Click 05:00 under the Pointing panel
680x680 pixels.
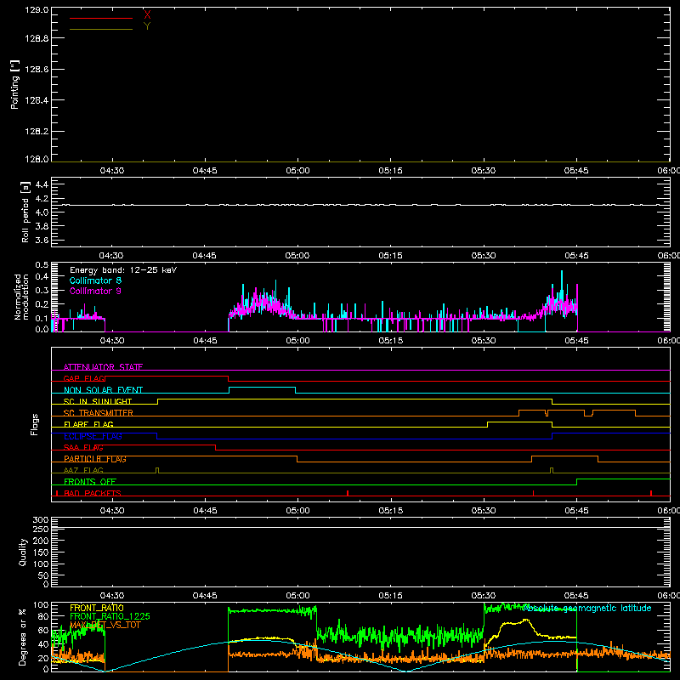[x=298, y=171]
